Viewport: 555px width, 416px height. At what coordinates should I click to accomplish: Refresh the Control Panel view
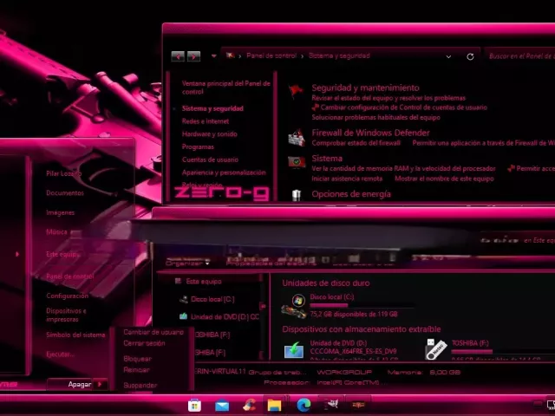tap(470, 56)
